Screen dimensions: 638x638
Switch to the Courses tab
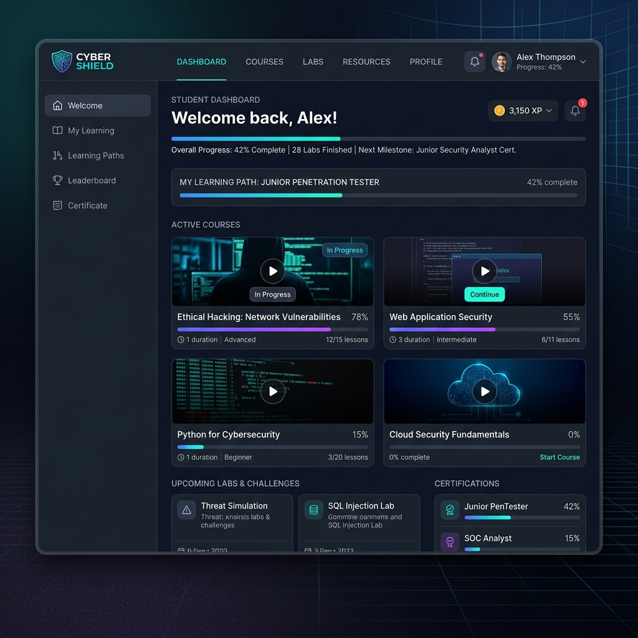click(264, 62)
